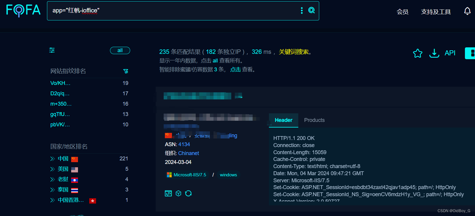
Task: Select the 美国 country filter
Action: (x=63, y=169)
